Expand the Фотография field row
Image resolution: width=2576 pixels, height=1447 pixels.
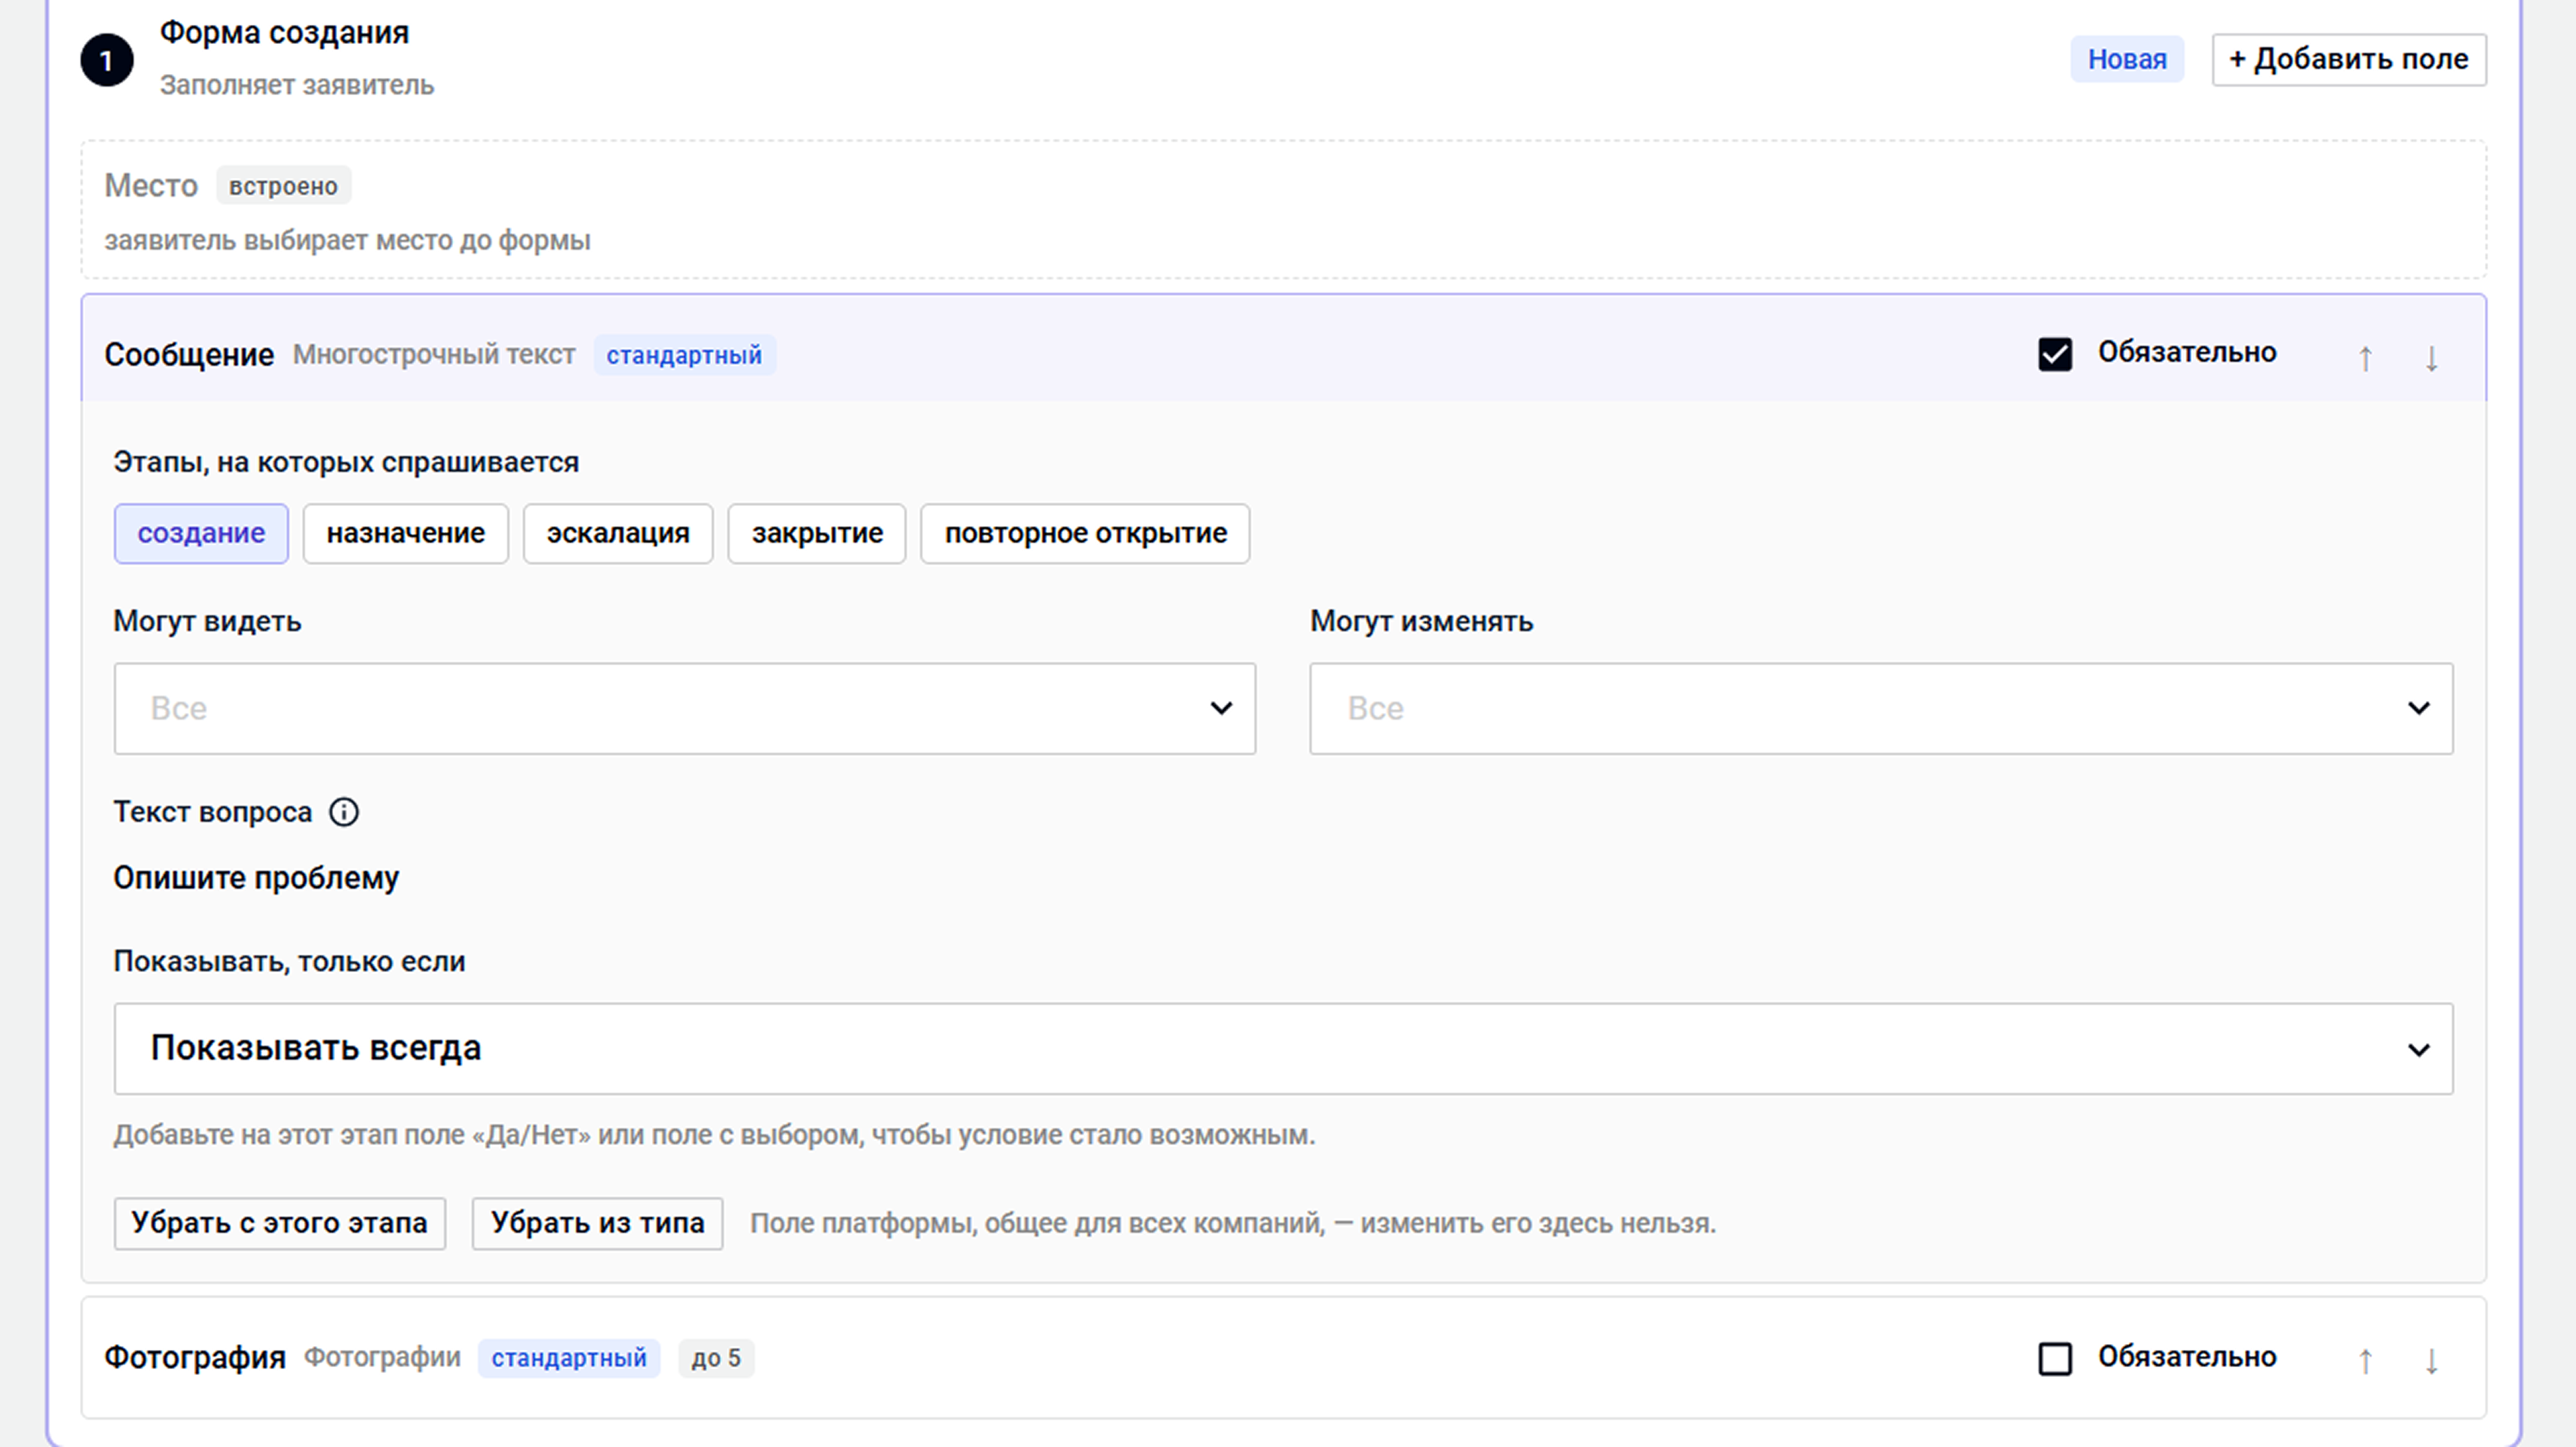tap(1283, 1358)
